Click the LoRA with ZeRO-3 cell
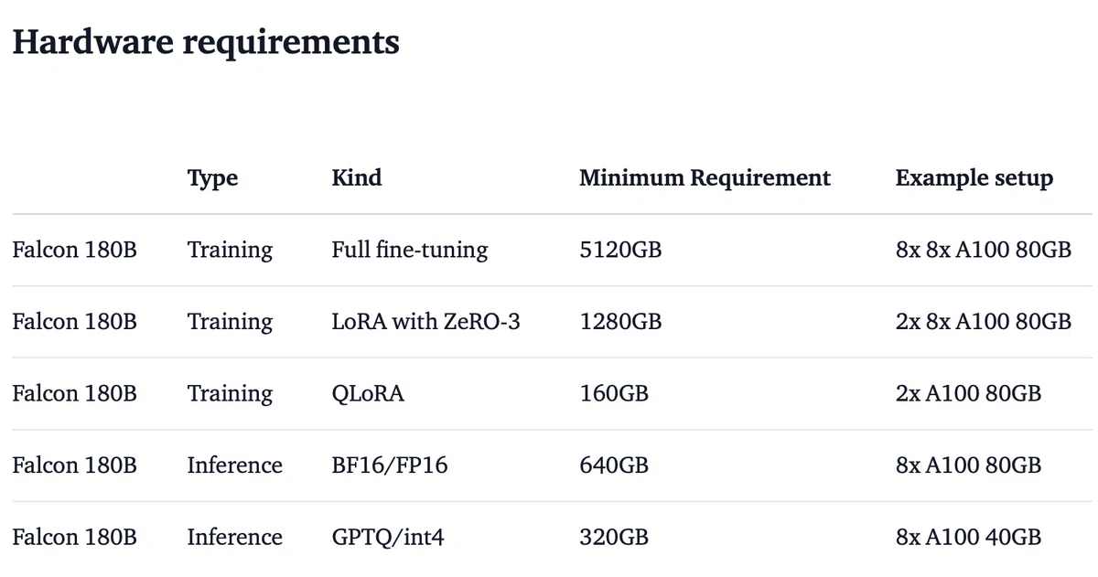The image size is (1098, 577). [425, 321]
